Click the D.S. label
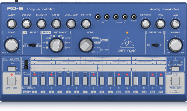 pos(175,75)
